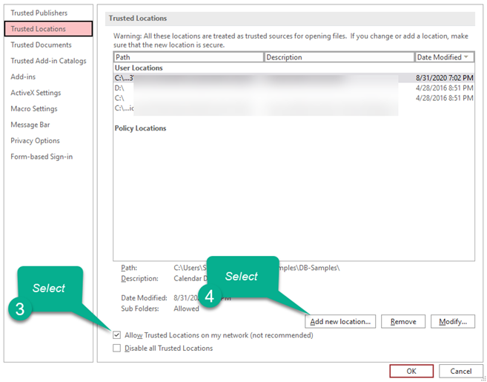The image size is (487, 382).
Task: Select Trusted Locations in sidebar
Action: click(39, 29)
